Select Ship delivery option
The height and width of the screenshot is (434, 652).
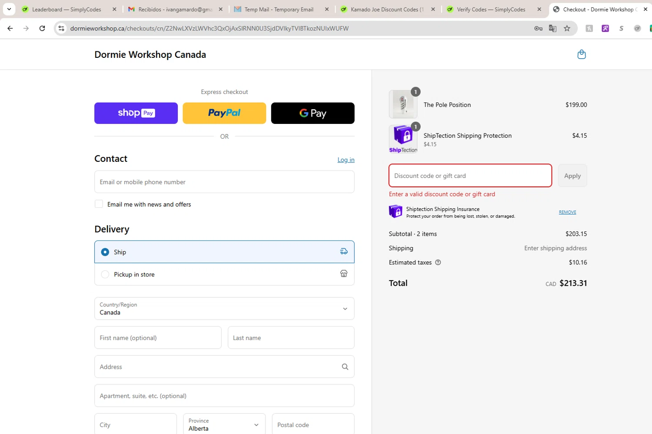(224, 252)
